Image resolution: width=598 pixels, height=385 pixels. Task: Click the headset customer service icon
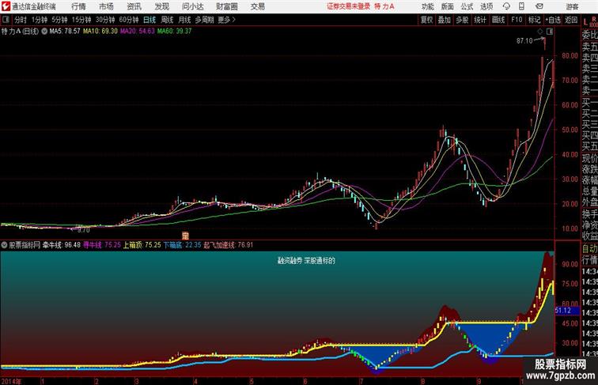[x=506, y=6]
